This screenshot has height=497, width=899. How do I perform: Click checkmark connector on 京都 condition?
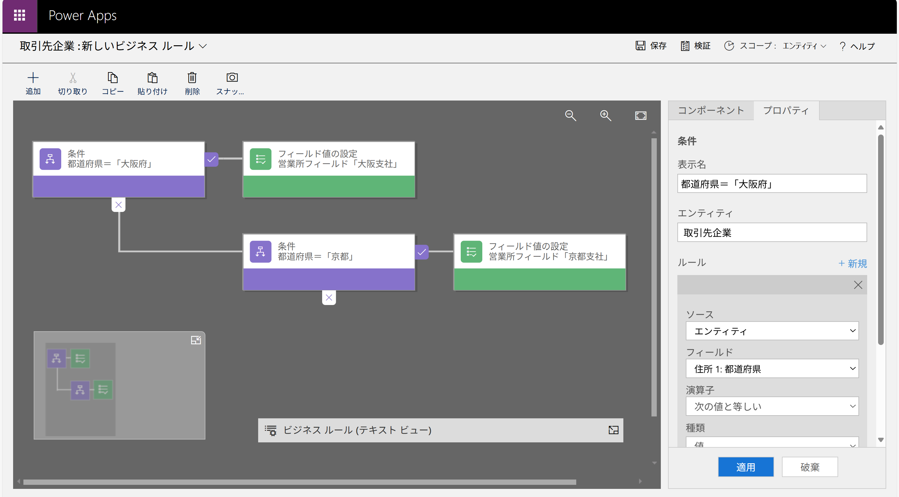pyautogui.click(x=422, y=252)
